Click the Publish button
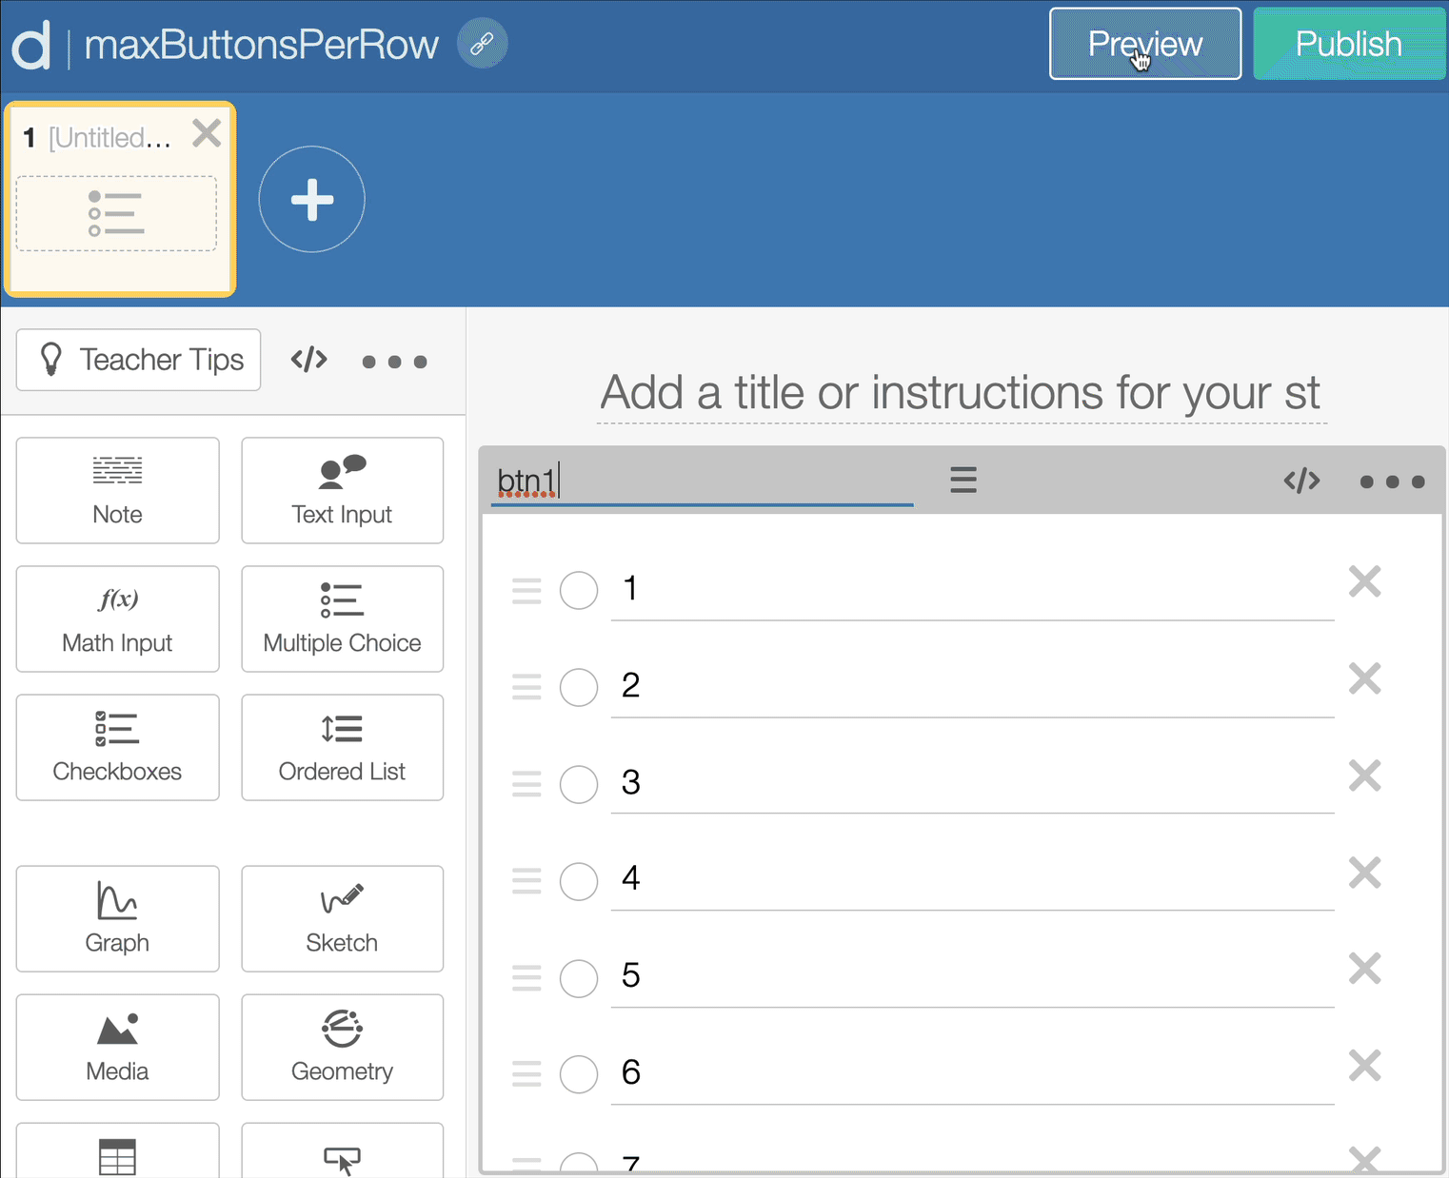This screenshot has width=1449, height=1178. tap(1348, 44)
